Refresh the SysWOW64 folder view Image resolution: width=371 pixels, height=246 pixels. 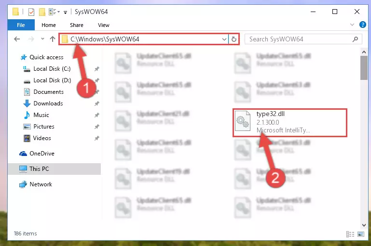click(234, 39)
